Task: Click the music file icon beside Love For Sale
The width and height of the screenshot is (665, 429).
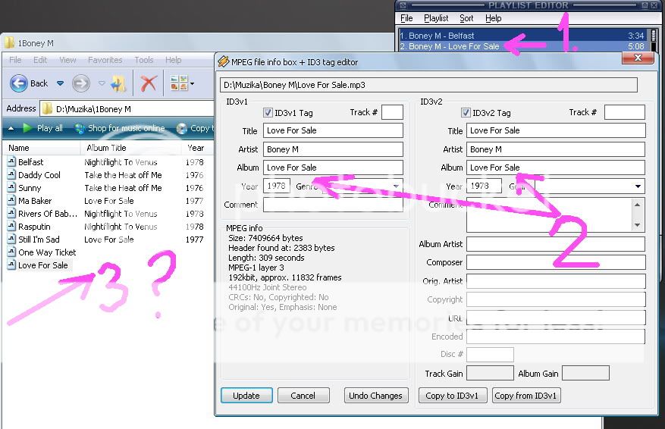Action: pyautogui.click(x=11, y=265)
